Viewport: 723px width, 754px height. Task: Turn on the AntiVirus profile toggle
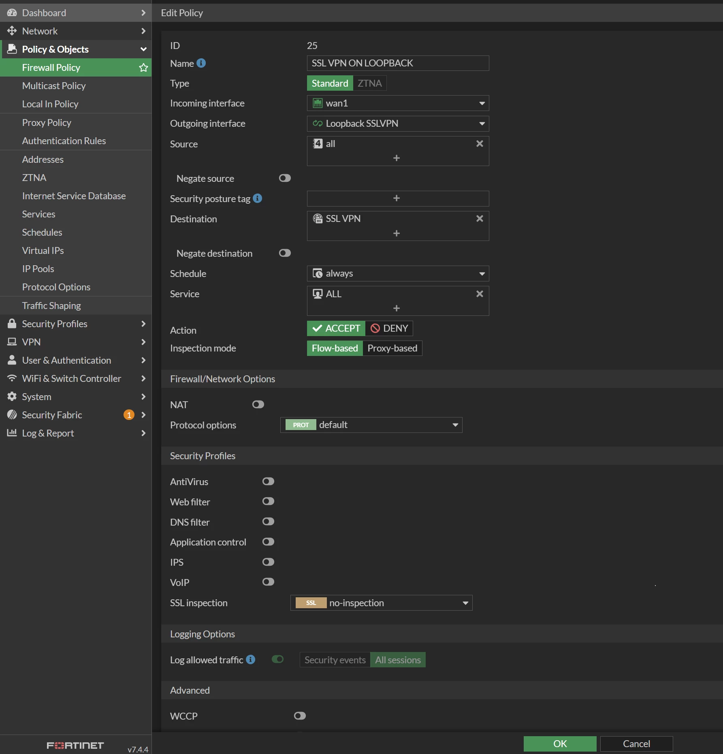(x=268, y=481)
